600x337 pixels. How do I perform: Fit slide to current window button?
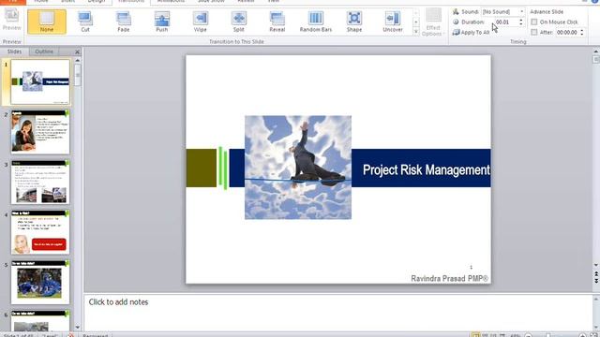click(593, 335)
